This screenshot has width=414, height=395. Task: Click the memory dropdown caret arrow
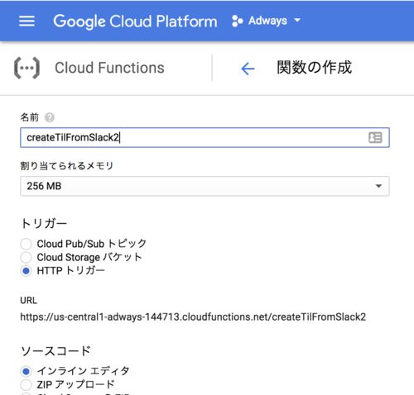(x=378, y=186)
